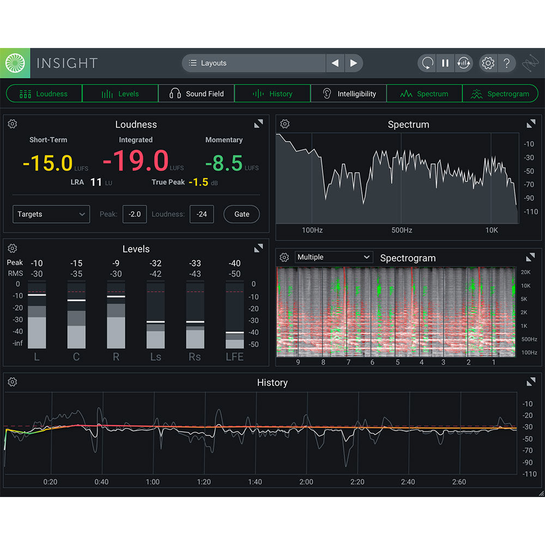Toggle the Intelligibility meter on
The width and height of the screenshot is (545, 545).
click(x=348, y=93)
